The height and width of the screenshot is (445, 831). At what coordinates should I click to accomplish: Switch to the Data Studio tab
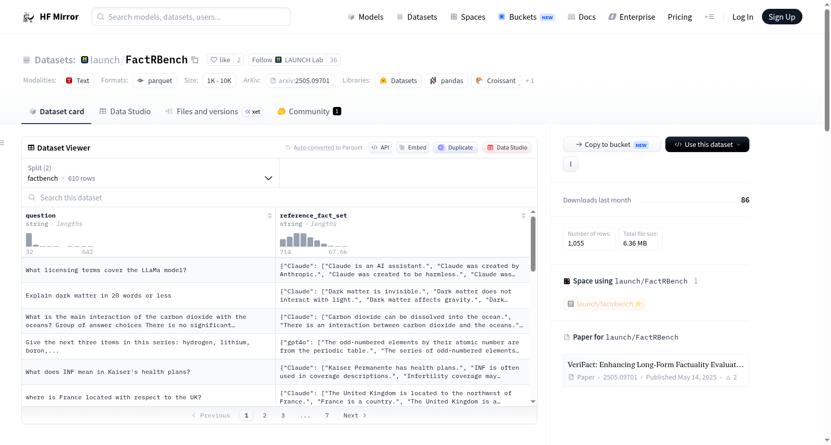[x=125, y=111]
